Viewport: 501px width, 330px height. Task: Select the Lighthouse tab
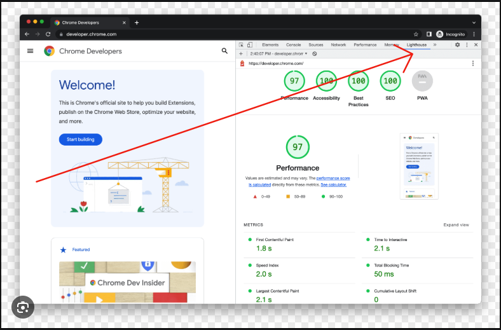tap(416, 45)
